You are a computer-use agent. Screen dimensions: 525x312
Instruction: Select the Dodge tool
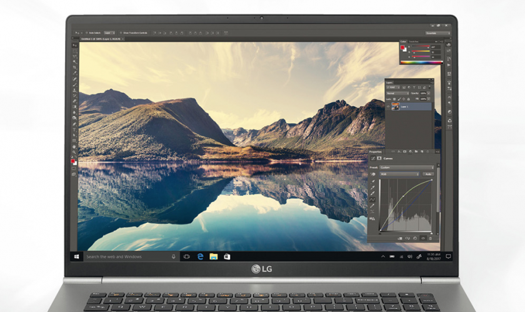pyautogui.click(x=74, y=118)
